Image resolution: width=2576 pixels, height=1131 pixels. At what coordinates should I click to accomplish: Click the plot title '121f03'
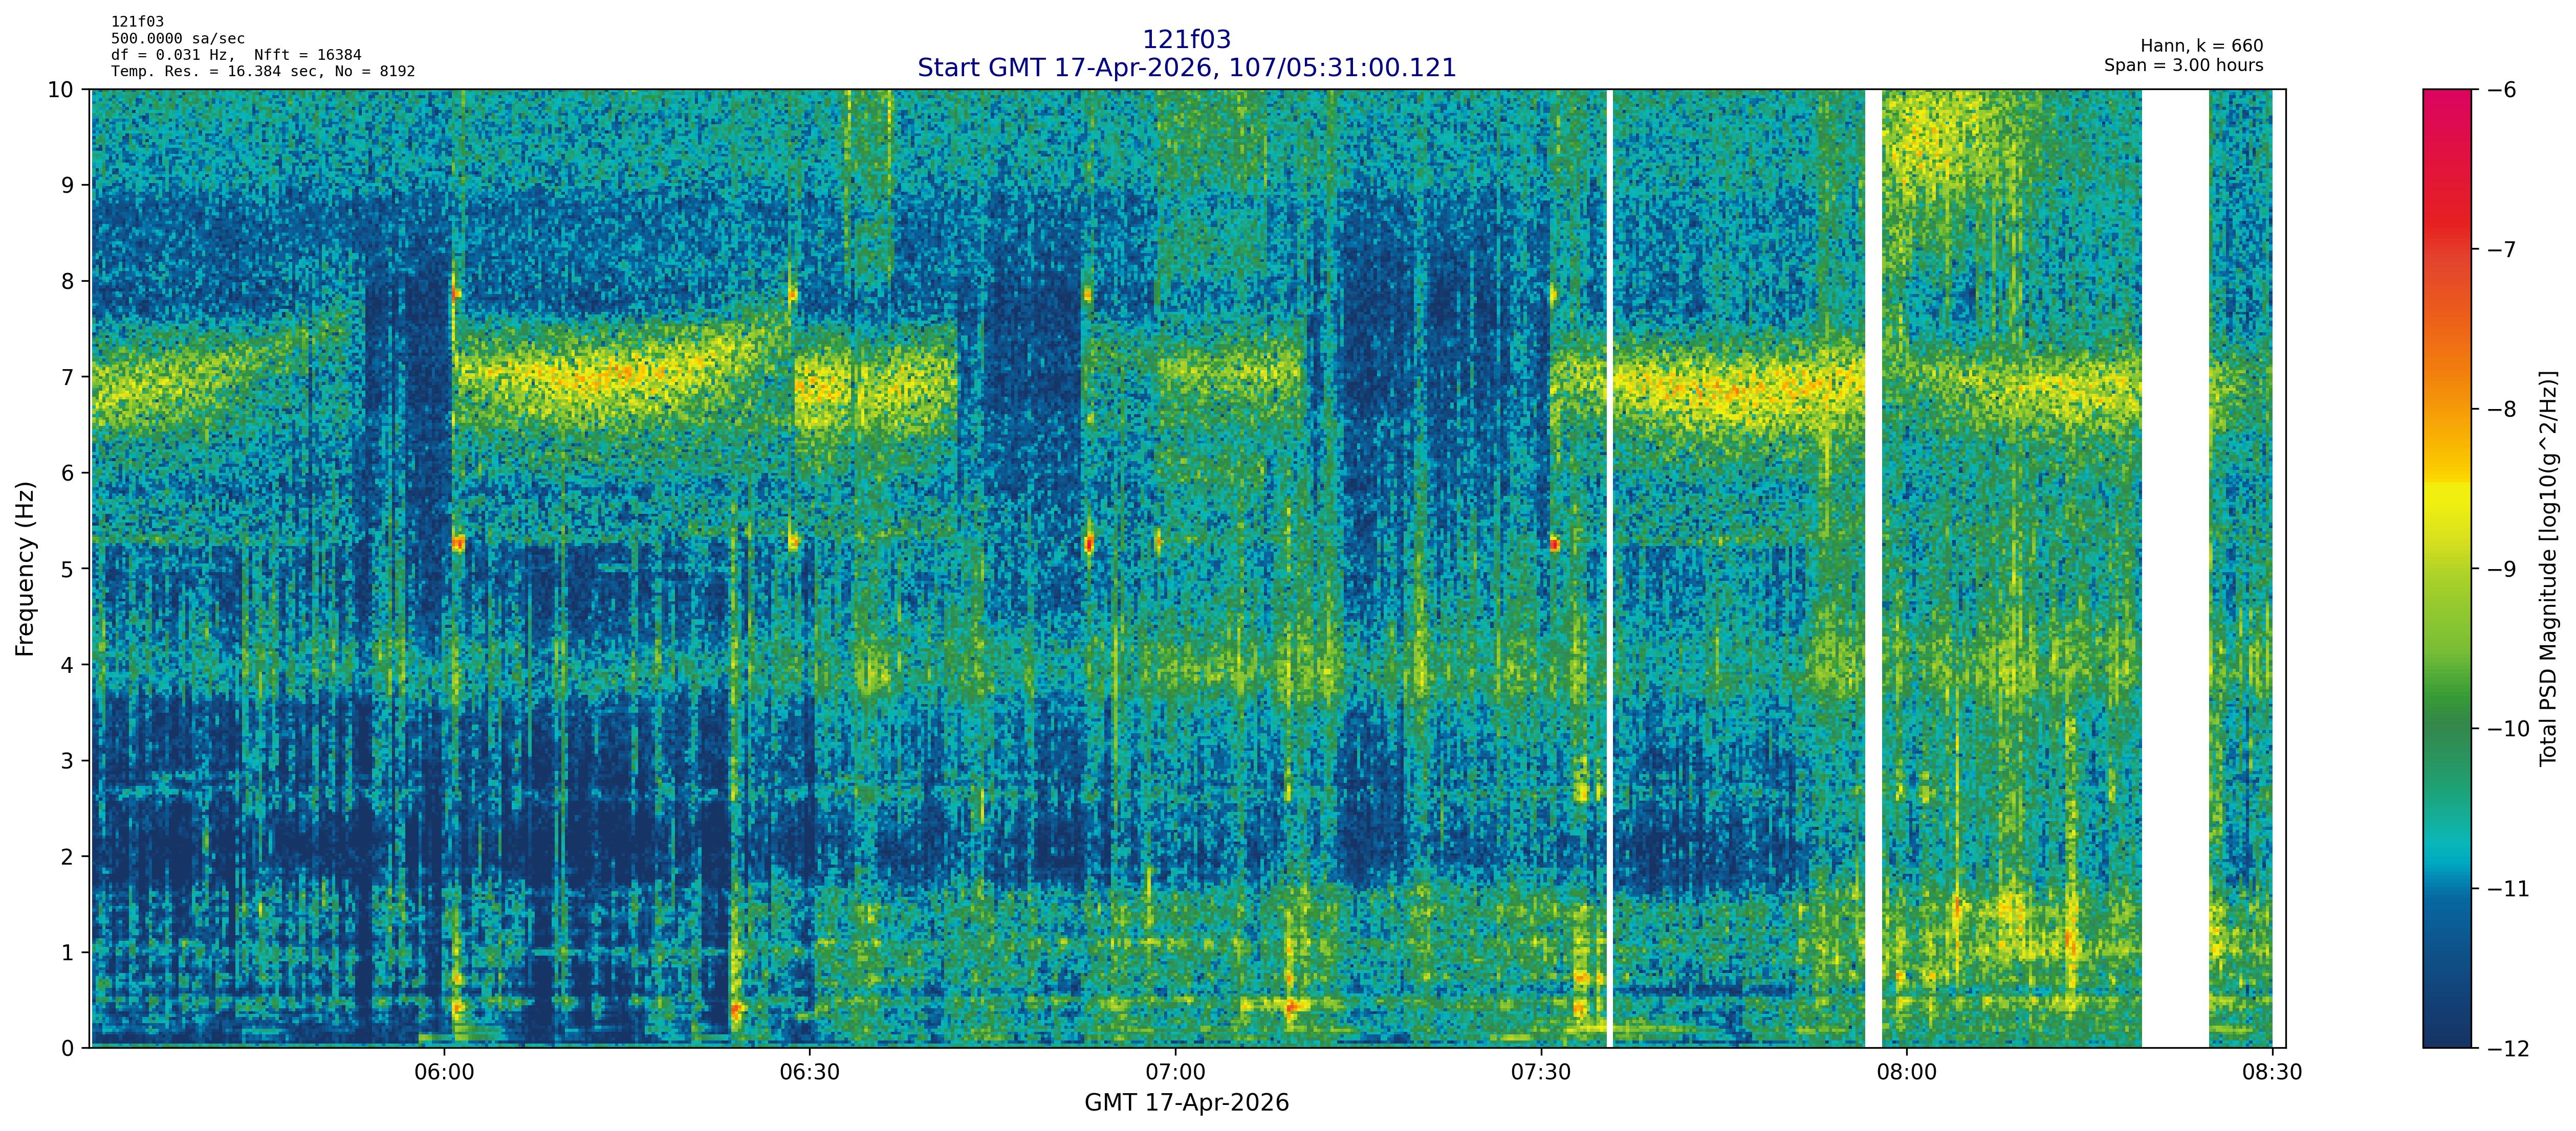tap(1186, 40)
